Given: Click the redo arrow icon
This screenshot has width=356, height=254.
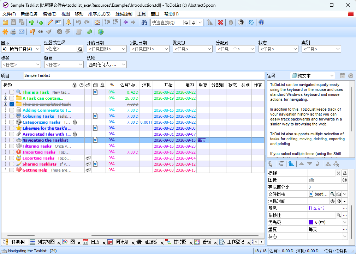Looking at the screenshot, I should (87, 23).
